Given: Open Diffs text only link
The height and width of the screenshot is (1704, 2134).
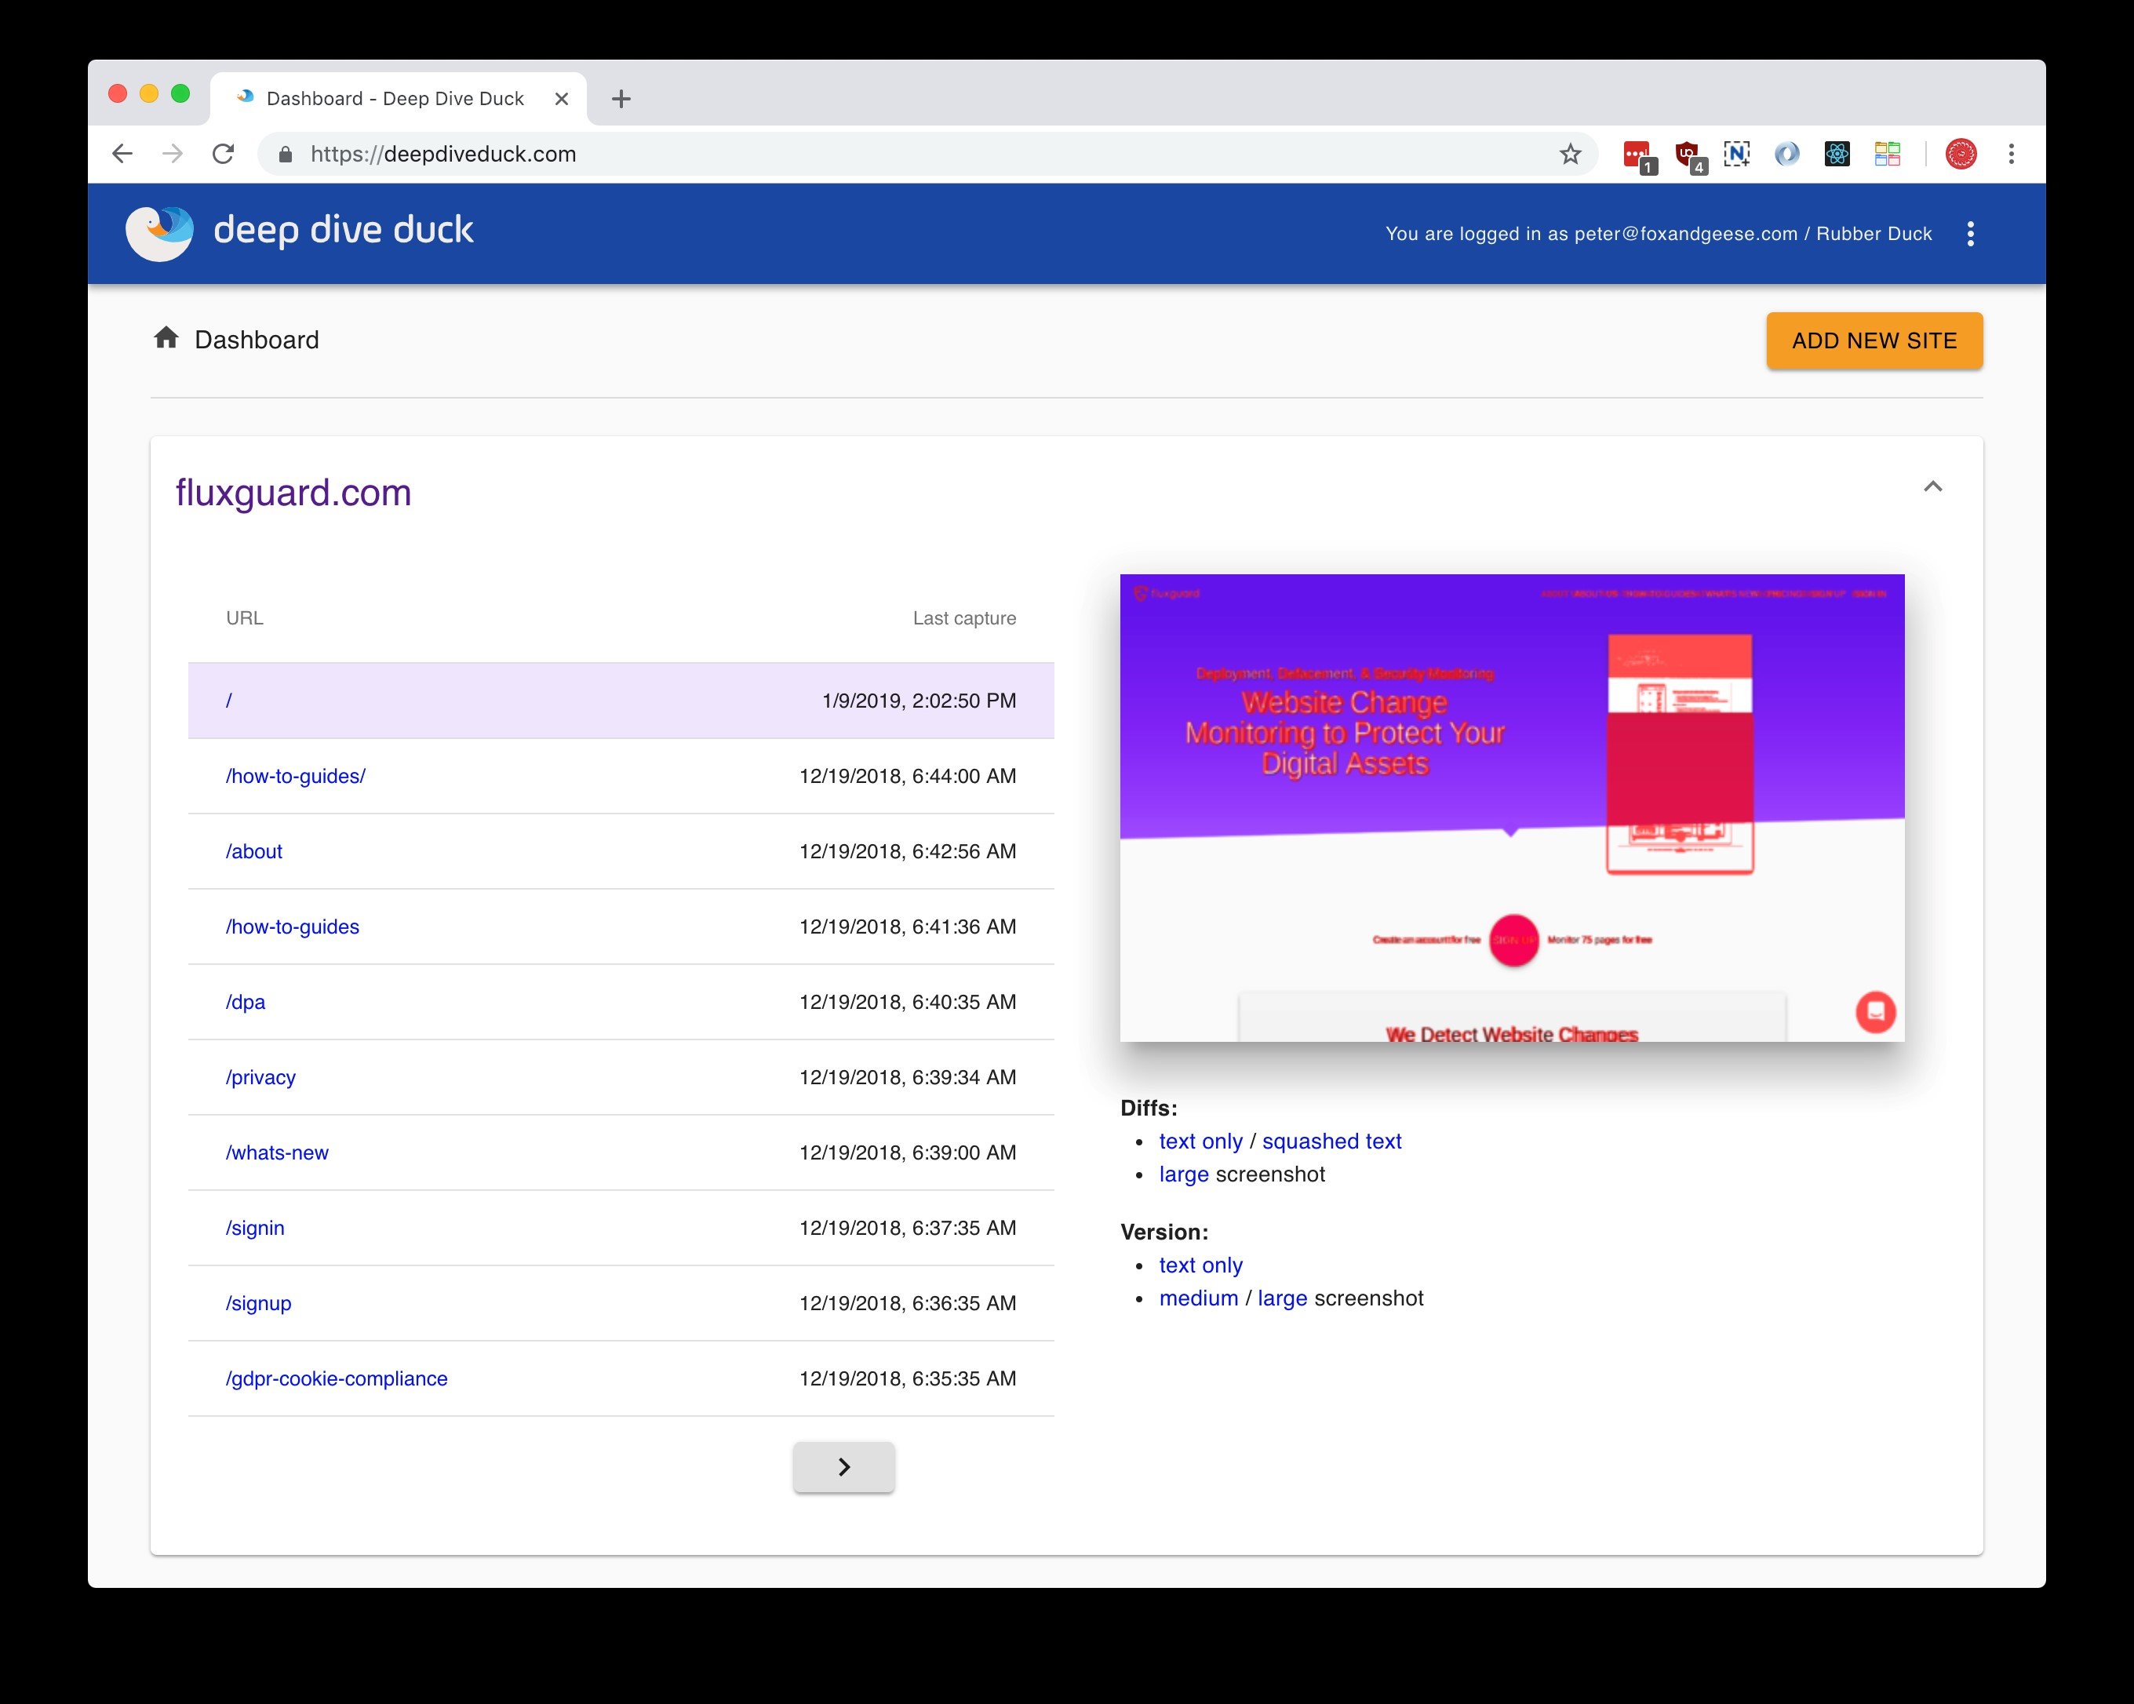Looking at the screenshot, I should click(1200, 1141).
